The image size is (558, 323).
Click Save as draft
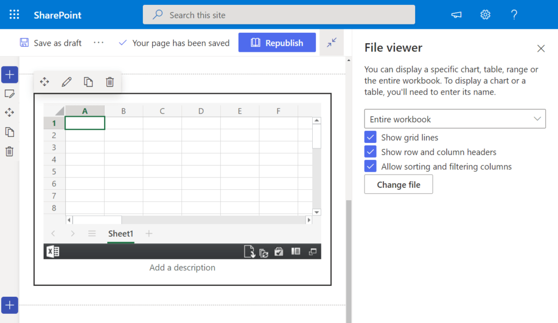point(51,43)
